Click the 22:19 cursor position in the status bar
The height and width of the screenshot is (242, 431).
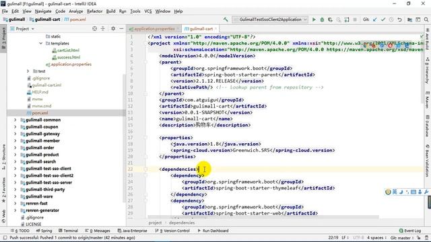[x=333, y=237]
